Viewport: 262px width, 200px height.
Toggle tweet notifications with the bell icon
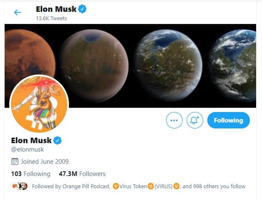194,120
